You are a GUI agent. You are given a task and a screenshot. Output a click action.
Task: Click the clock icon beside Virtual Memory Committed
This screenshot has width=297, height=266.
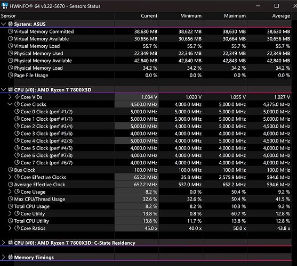click(x=11, y=31)
